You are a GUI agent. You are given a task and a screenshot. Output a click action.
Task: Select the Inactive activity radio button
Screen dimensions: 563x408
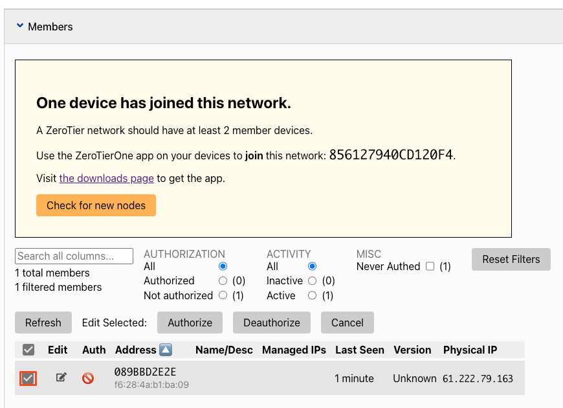312,281
